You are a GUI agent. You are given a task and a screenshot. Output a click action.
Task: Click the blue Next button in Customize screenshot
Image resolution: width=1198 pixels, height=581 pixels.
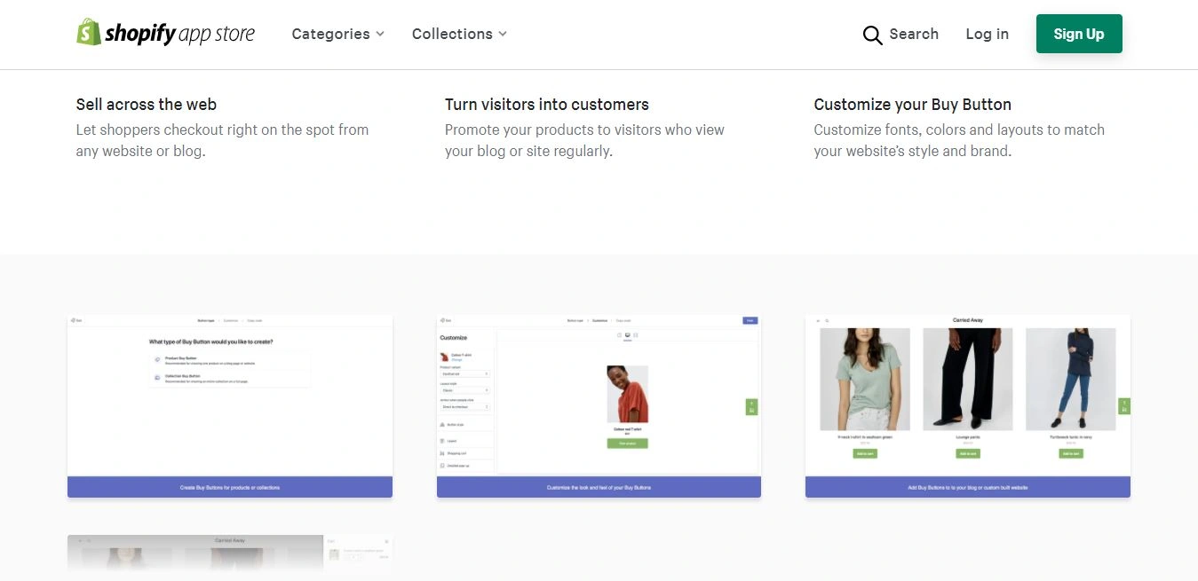coord(750,320)
